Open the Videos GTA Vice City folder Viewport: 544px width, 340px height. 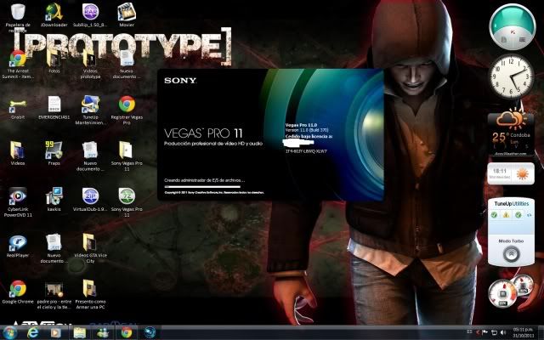pyautogui.click(x=90, y=242)
